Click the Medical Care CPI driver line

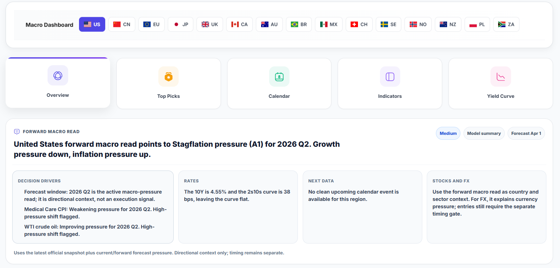pos(95,213)
